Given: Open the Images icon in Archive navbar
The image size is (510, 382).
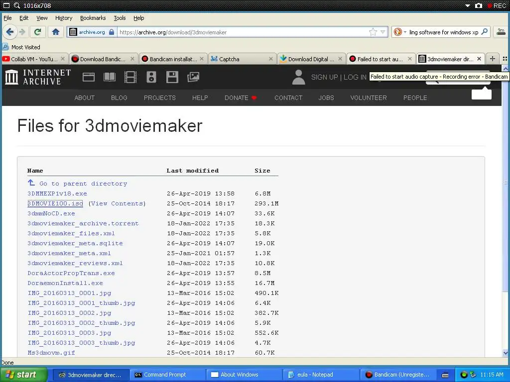Looking at the screenshot, I should click(x=193, y=77).
